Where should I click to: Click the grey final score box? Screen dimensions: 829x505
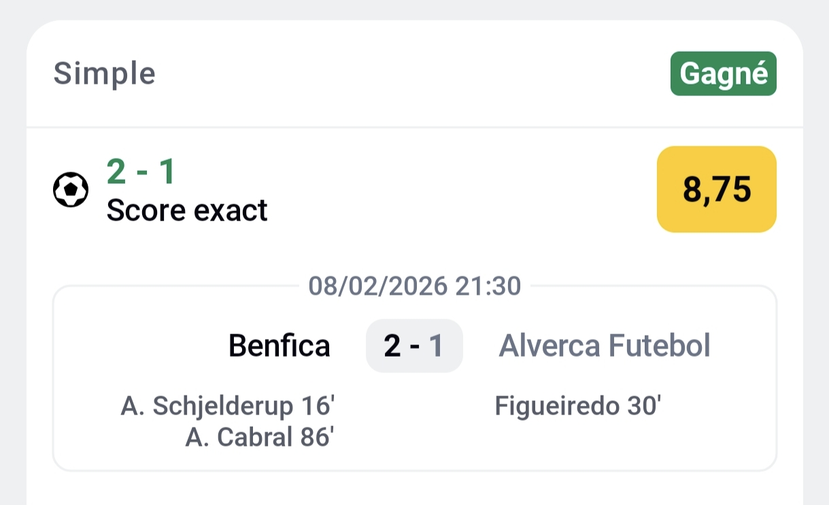pyautogui.click(x=414, y=346)
